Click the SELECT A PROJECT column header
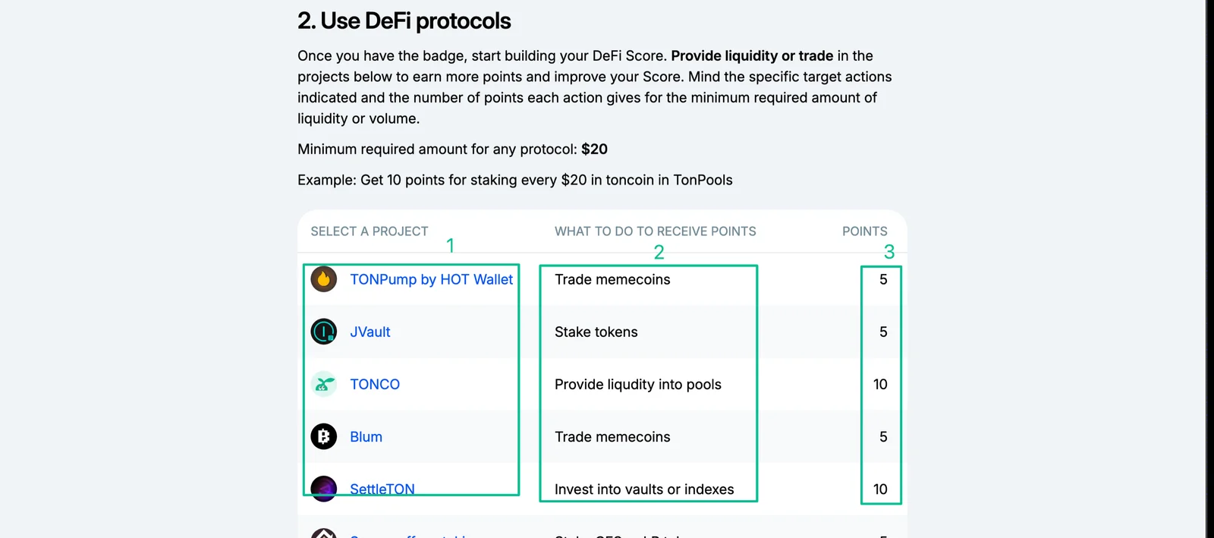 370,231
